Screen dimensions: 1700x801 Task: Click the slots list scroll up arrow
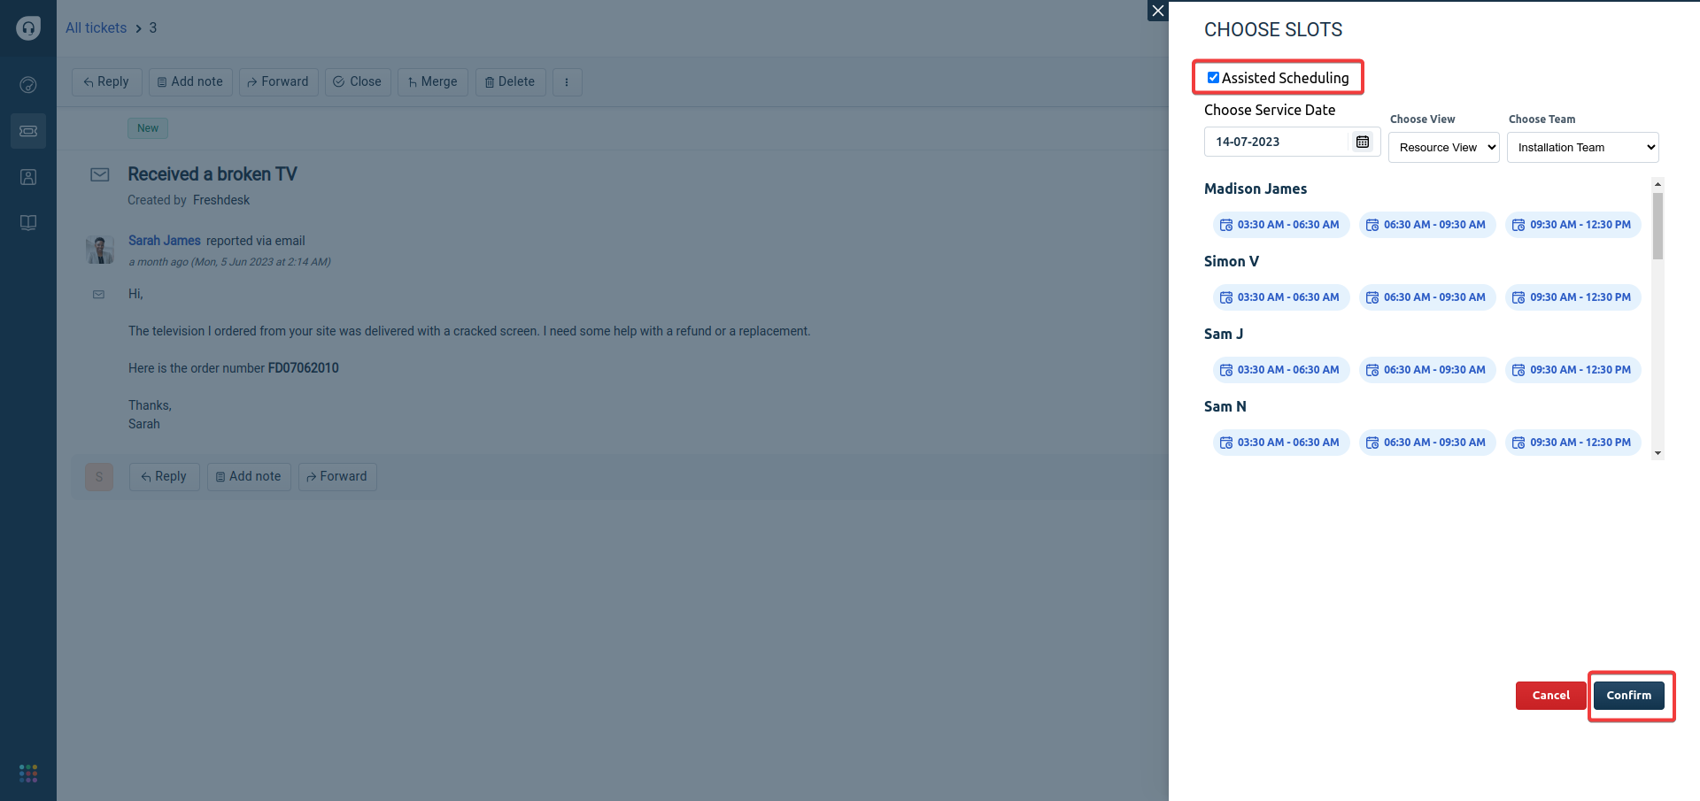[x=1657, y=184]
